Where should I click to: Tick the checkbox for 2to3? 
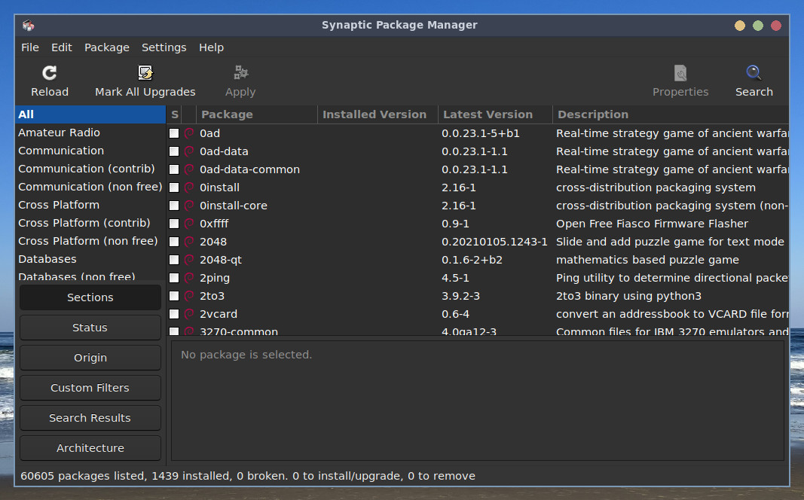click(174, 296)
